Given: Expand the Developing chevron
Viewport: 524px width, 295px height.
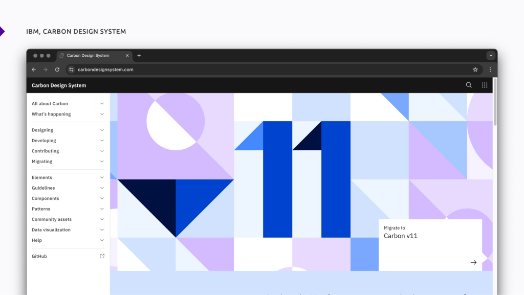Looking at the screenshot, I should click(102, 141).
